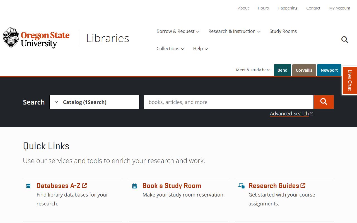The width and height of the screenshot is (357, 223).
Task: Open the Research Guides link
Action: [x=274, y=186]
